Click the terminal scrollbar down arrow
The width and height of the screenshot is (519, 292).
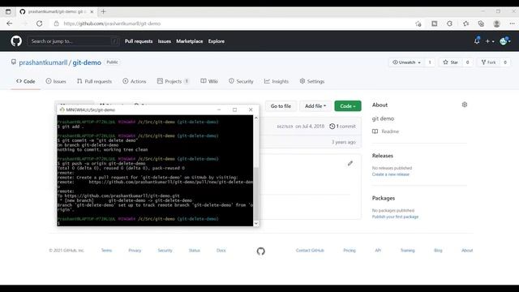click(x=256, y=224)
